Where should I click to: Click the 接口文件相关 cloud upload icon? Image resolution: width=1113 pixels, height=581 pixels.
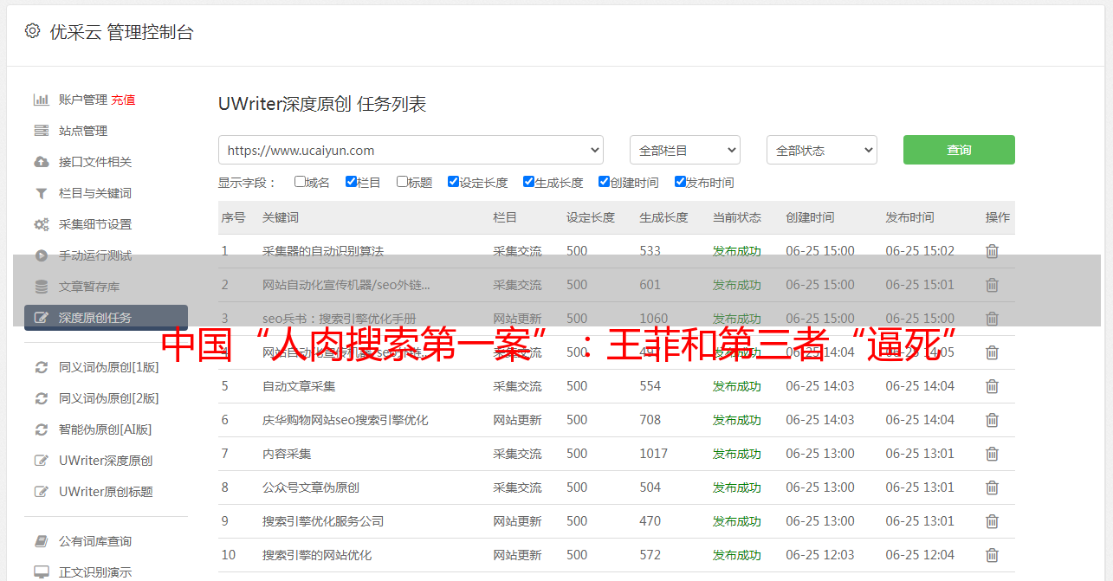(41, 162)
